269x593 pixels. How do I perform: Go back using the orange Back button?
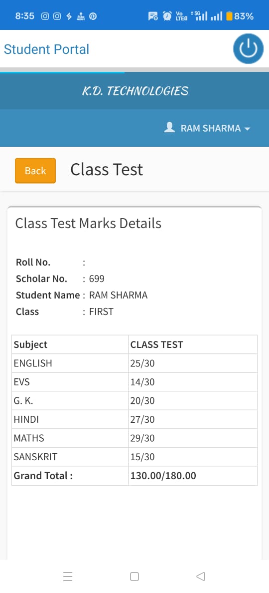(35, 171)
